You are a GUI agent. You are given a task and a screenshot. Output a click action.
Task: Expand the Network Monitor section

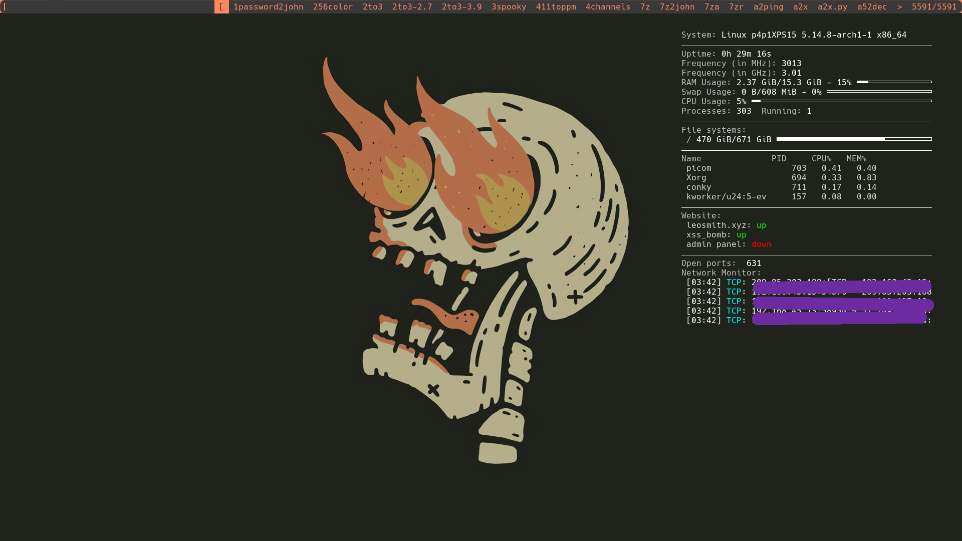[720, 273]
